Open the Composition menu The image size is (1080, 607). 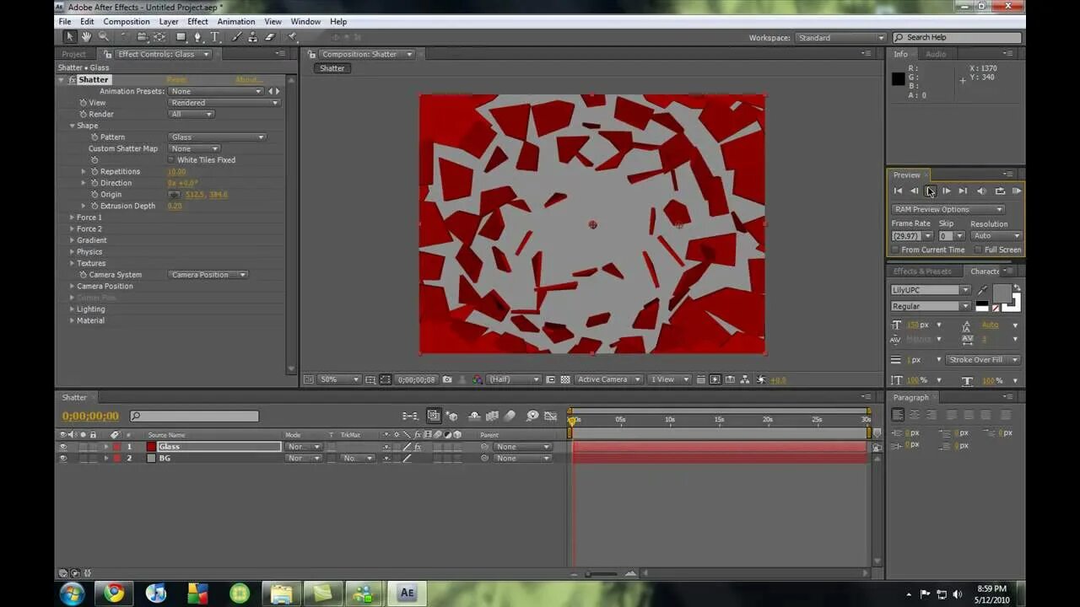(x=126, y=21)
